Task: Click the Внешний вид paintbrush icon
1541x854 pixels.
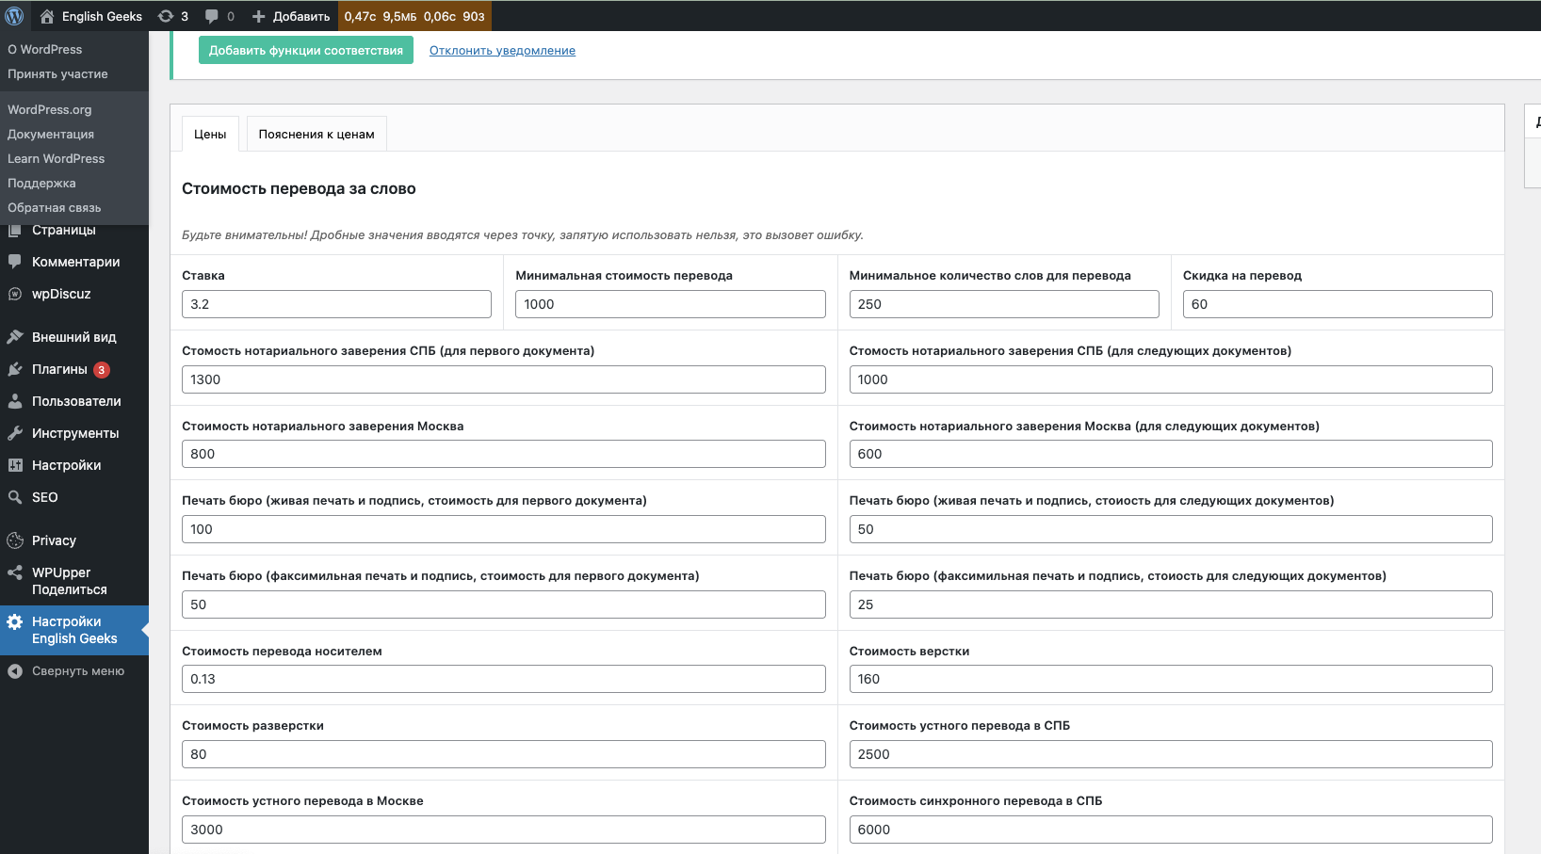Action: pos(15,337)
